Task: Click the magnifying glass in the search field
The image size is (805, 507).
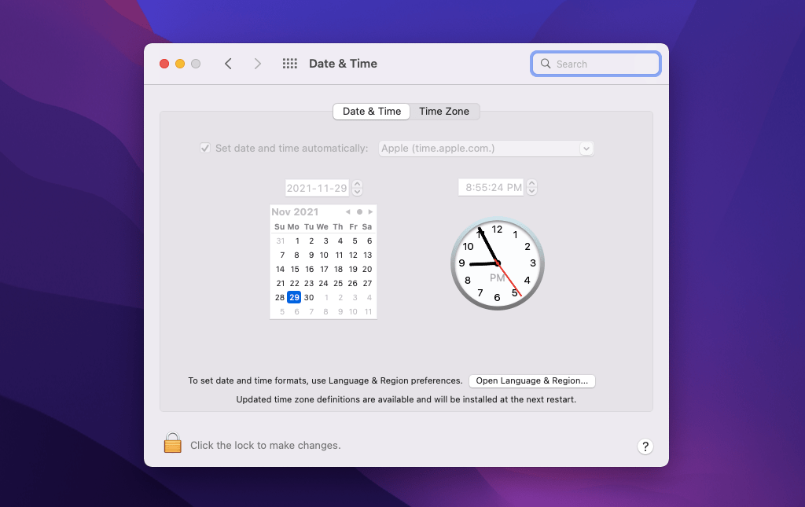Action: pyautogui.click(x=546, y=63)
